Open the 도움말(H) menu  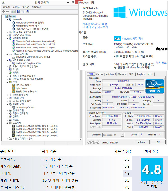[x=36, y=7]
